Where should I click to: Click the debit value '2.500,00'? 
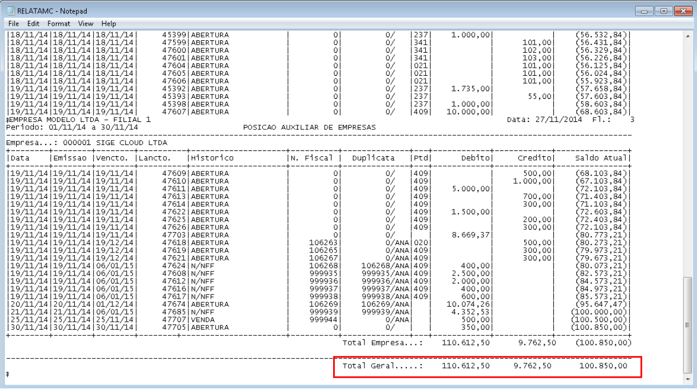(x=470, y=273)
